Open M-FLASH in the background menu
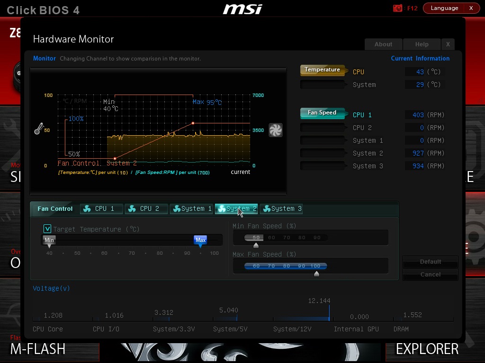 coord(38,349)
